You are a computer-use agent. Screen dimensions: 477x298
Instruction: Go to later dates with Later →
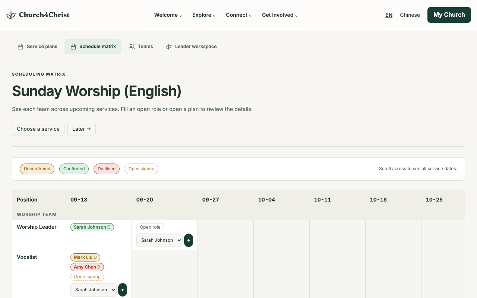82,129
